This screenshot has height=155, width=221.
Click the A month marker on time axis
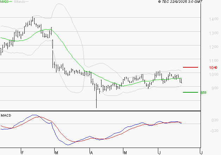(91, 153)
